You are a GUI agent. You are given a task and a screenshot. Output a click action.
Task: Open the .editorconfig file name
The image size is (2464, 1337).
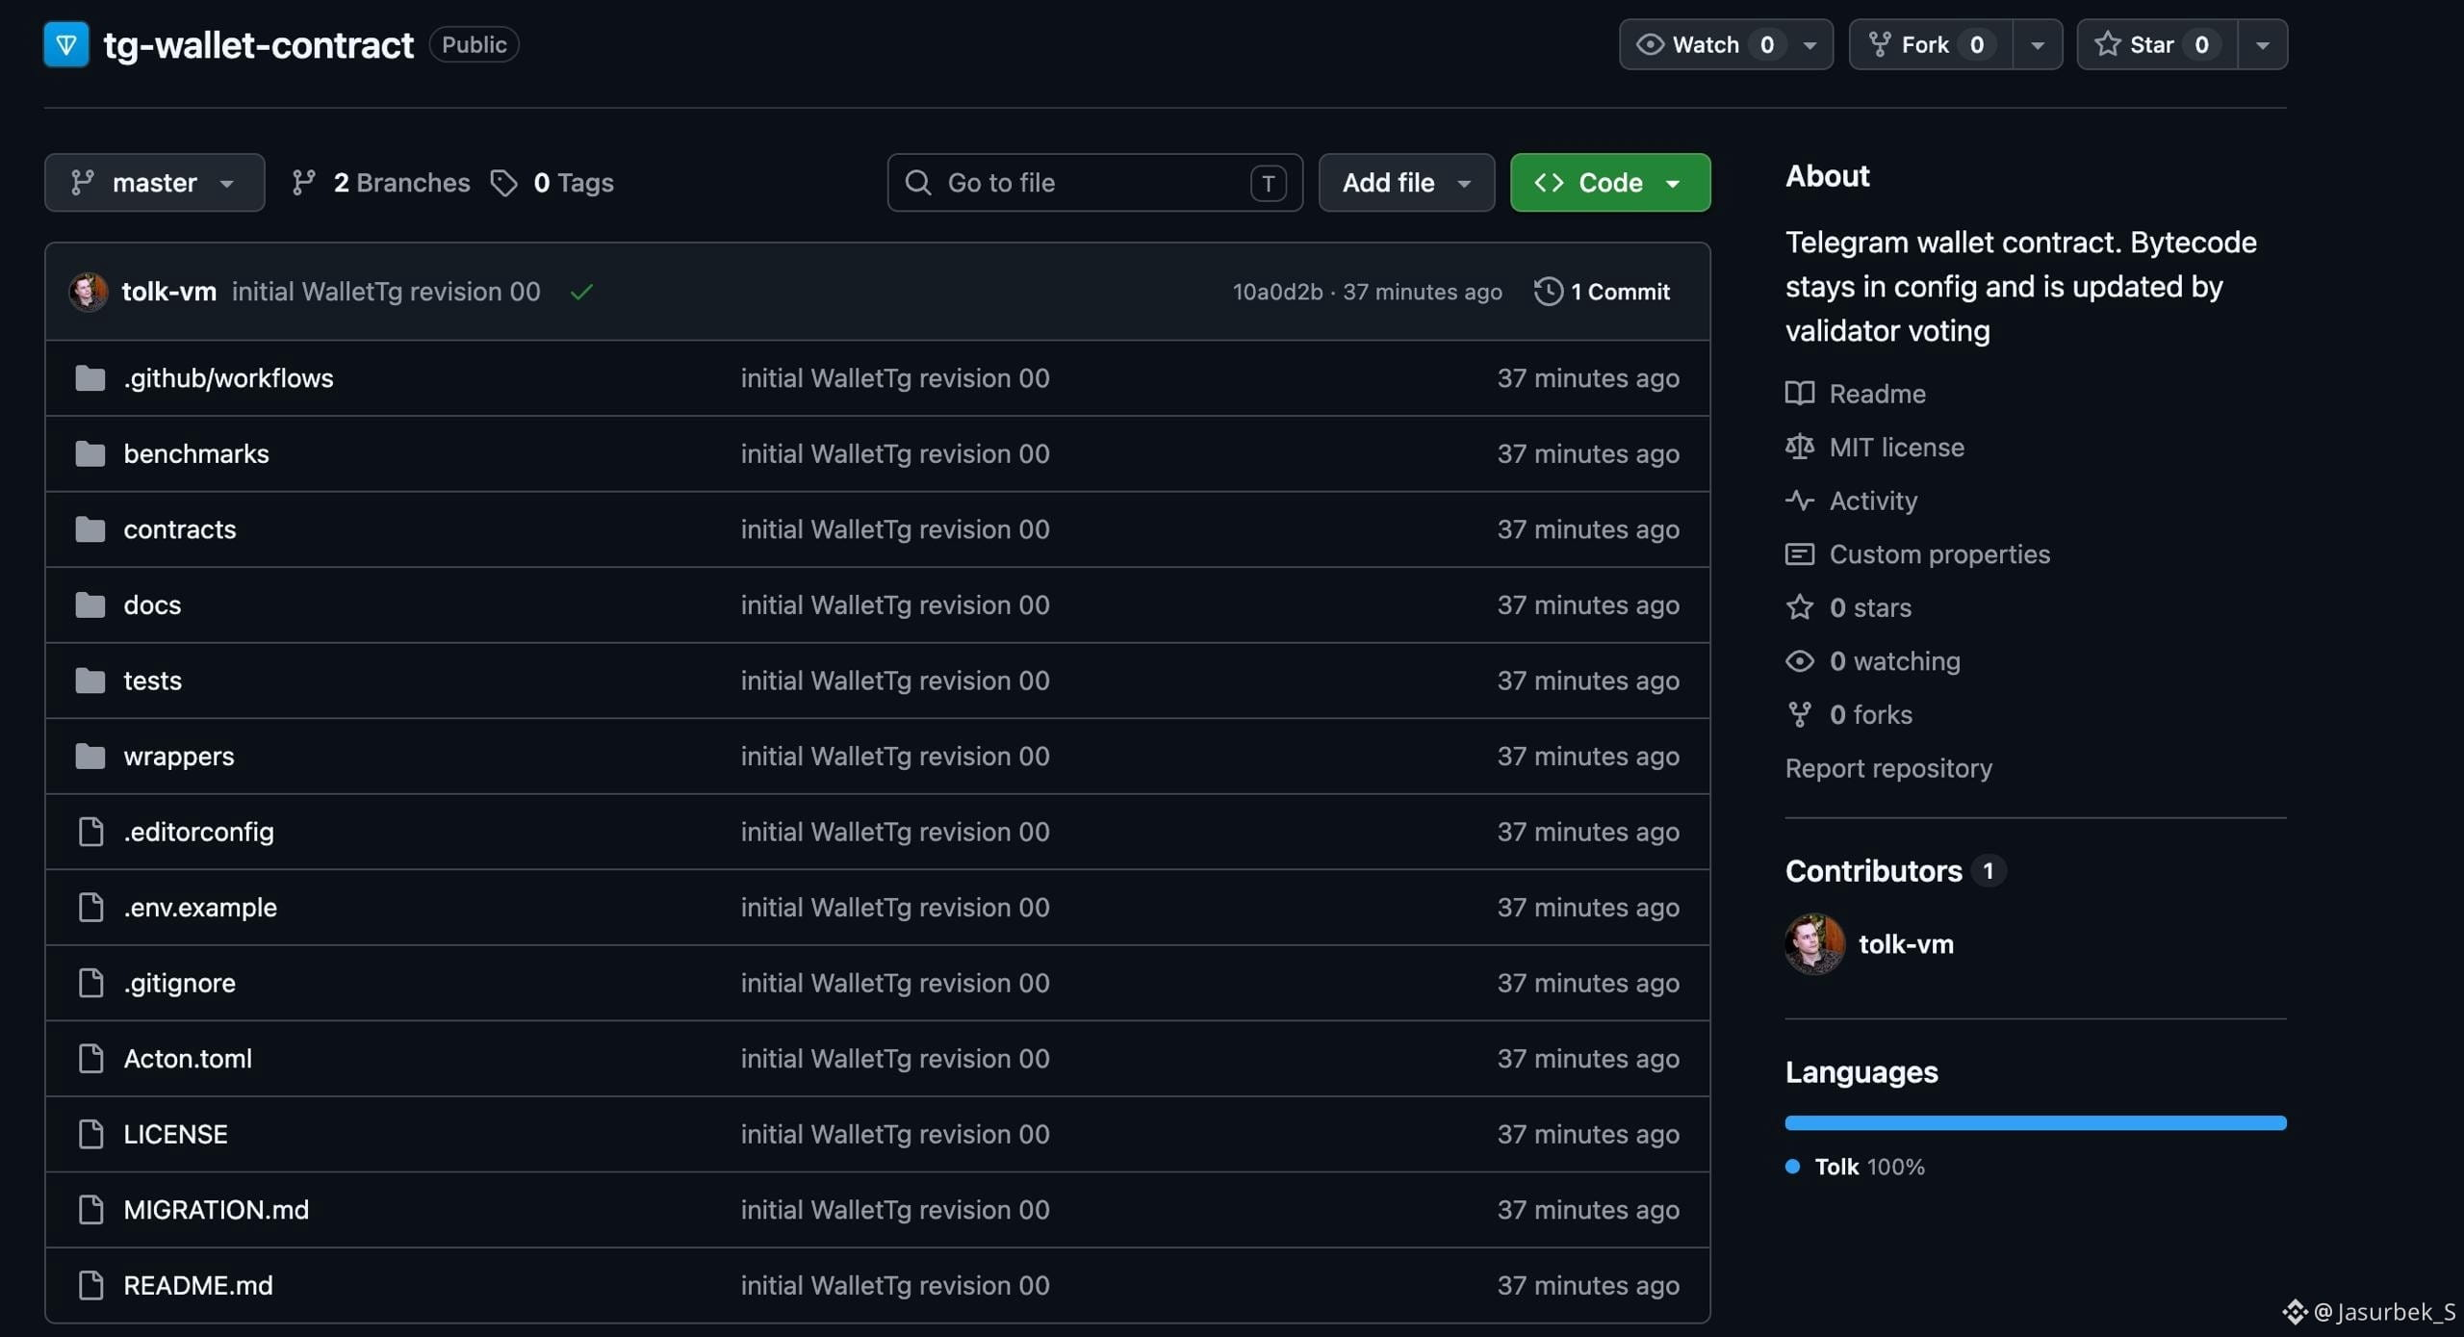tap(198, 832)
